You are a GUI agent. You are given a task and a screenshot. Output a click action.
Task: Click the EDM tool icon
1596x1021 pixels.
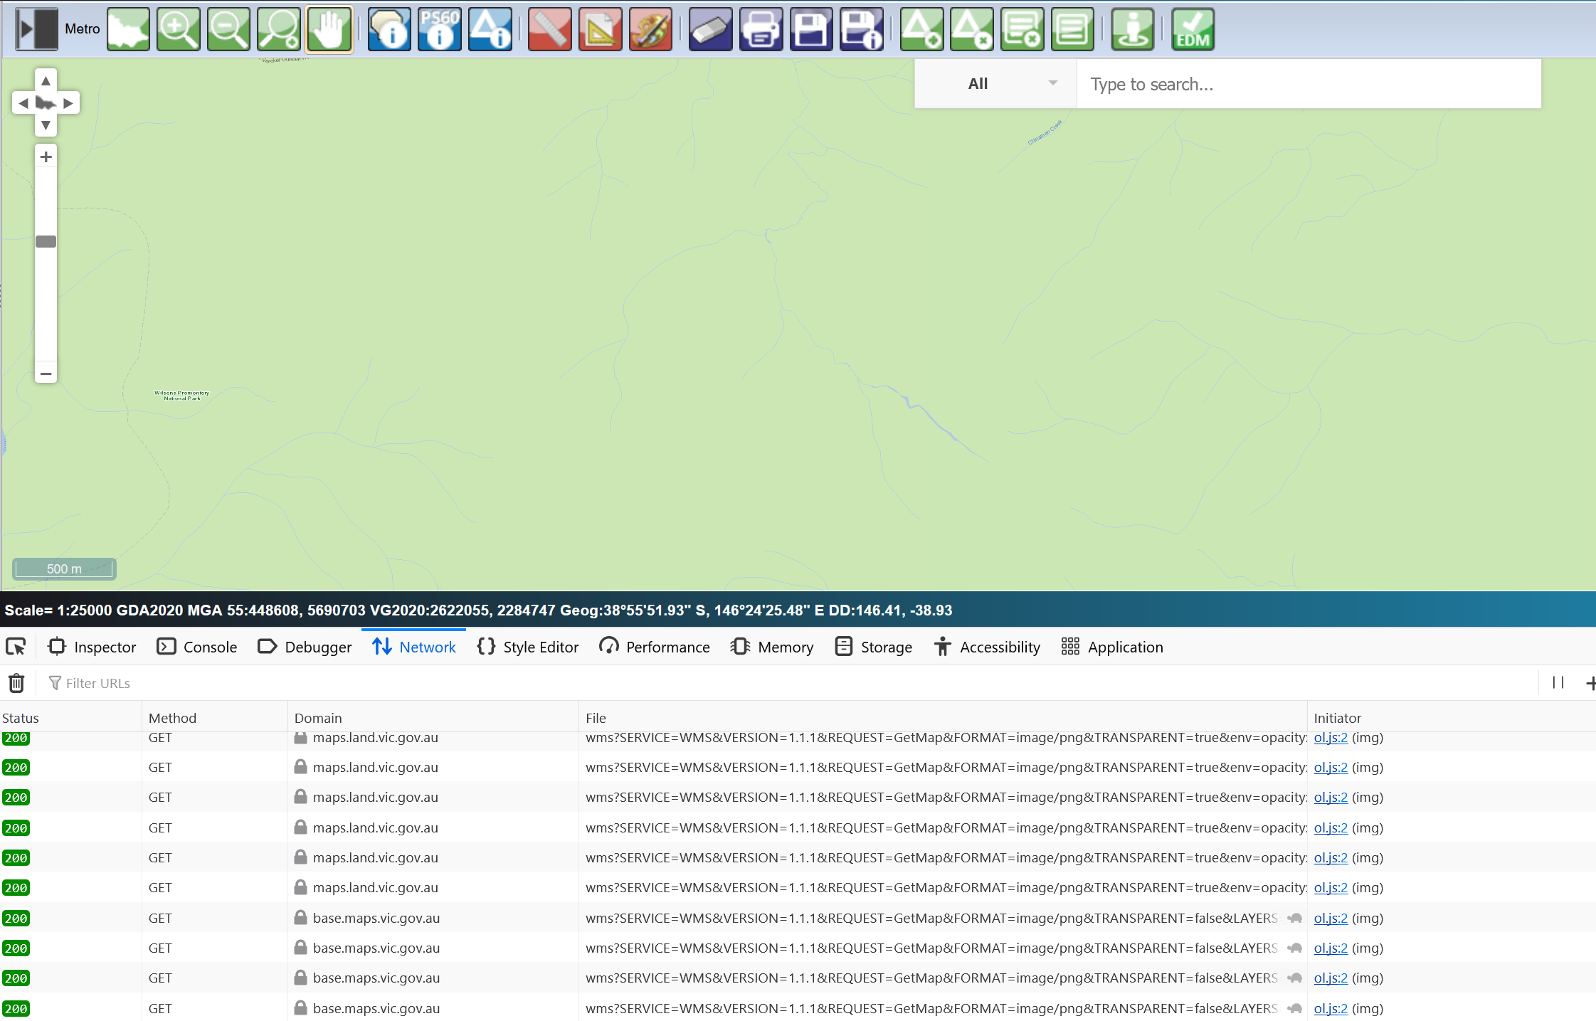coord(1193,31)
